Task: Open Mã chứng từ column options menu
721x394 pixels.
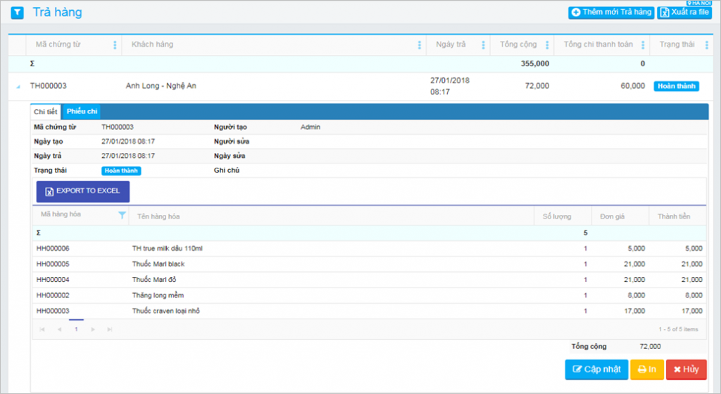Action: (115, 44)
